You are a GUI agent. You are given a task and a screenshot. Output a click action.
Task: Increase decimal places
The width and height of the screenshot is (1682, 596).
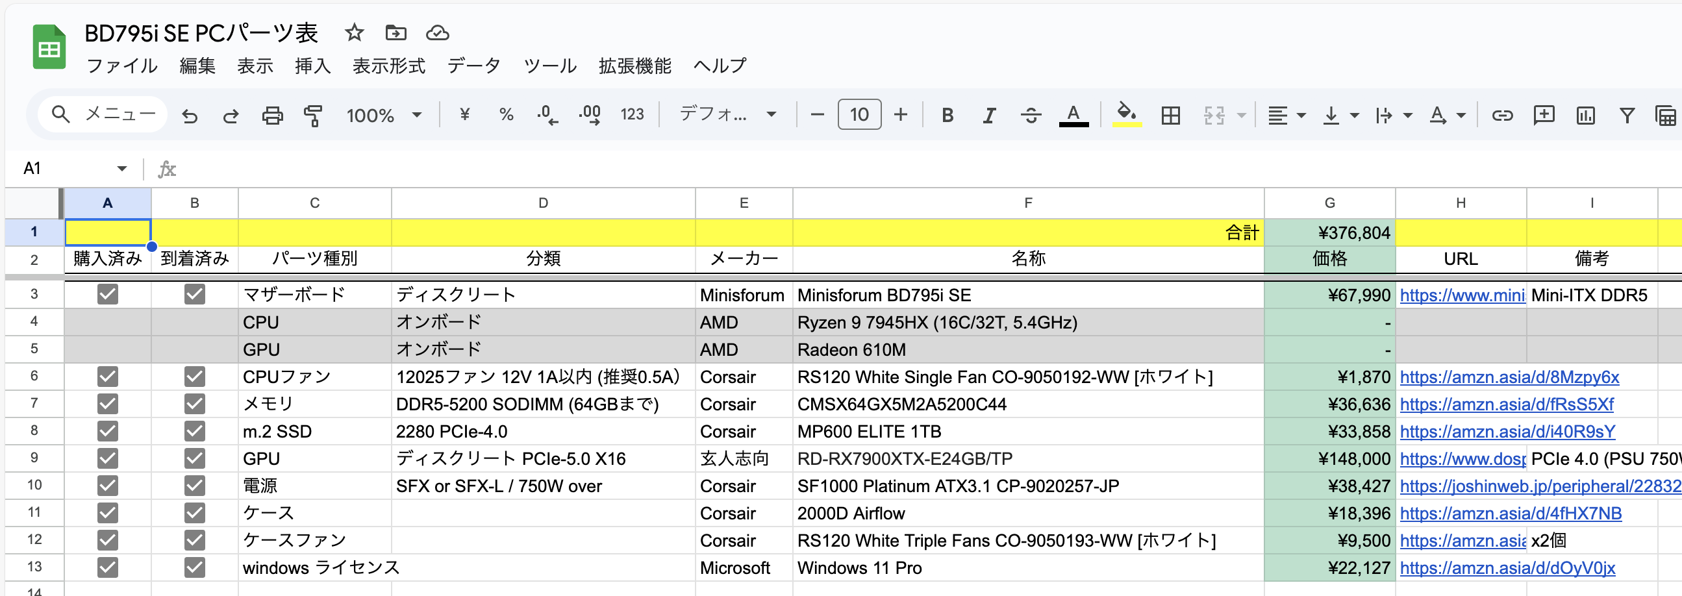click(x=590, y=115)
